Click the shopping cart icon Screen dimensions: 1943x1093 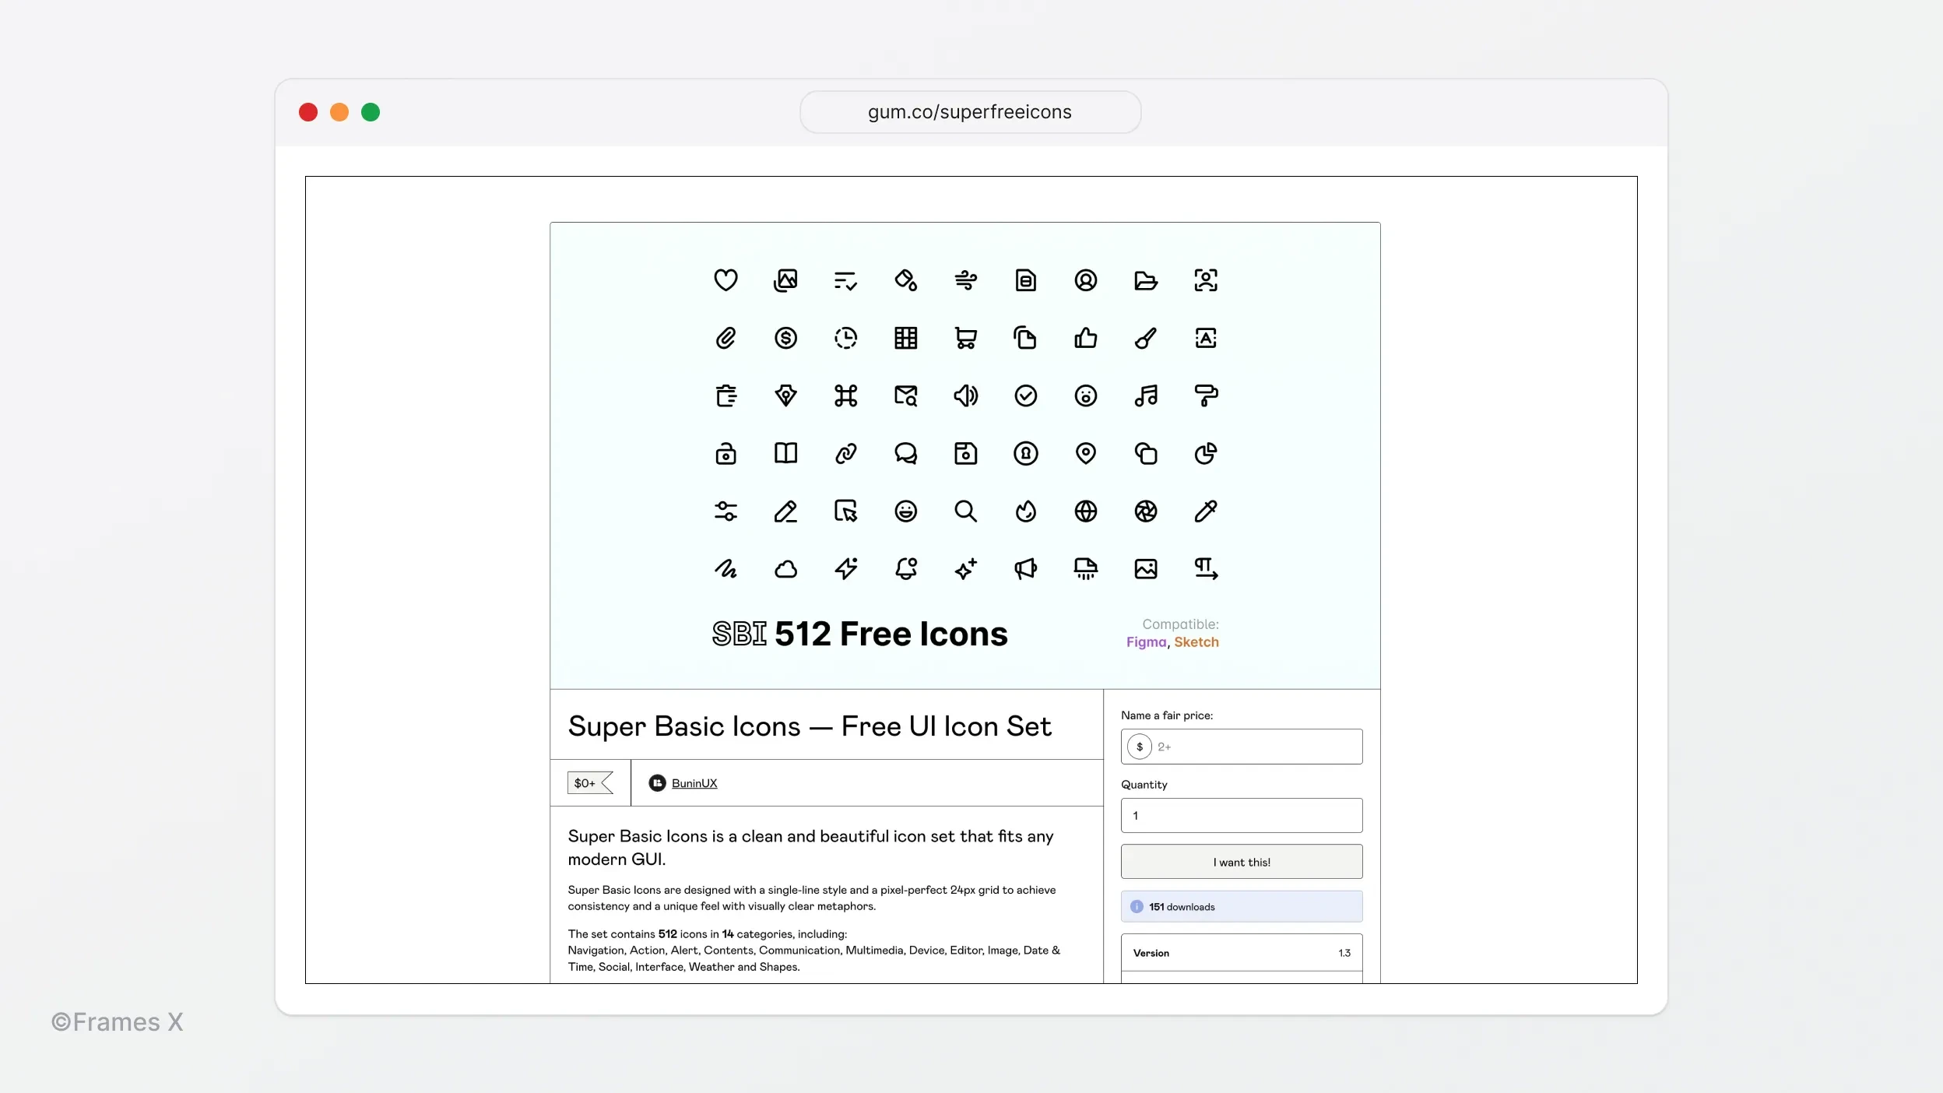coord(964,338)
